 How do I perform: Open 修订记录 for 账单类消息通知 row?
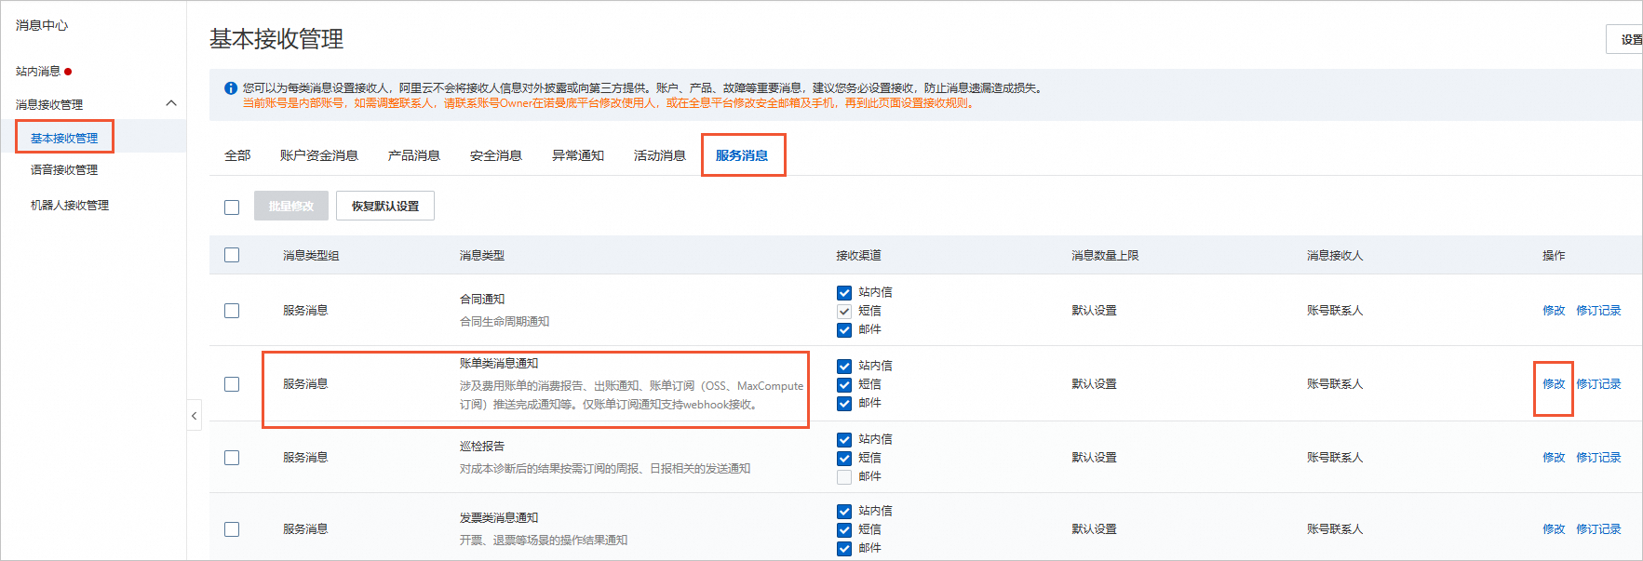1598,384
